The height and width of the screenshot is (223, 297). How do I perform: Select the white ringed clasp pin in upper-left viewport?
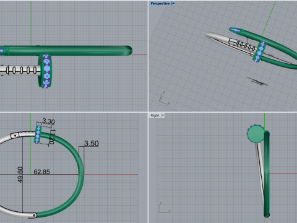pyautogui.click(x=20, y=70)
